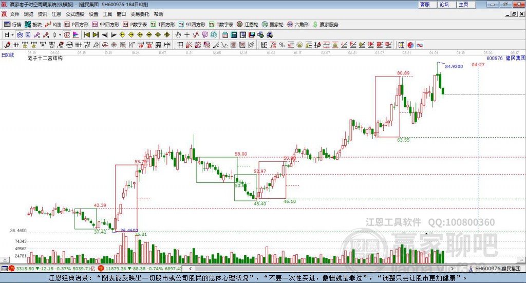Image resolution: width=526 pixels, height=283 pixels.
Task: Open the T四方形 tool
Action: click(x=163, y=25)
